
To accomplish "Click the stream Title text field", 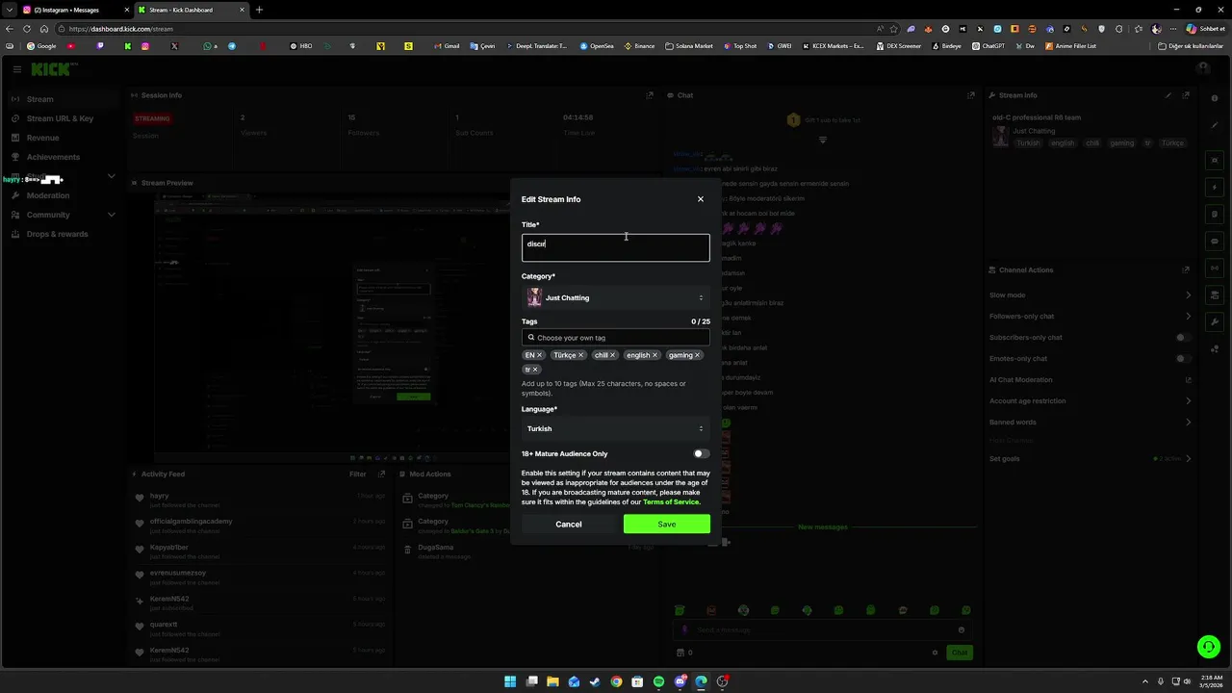I will coord(615,247).
